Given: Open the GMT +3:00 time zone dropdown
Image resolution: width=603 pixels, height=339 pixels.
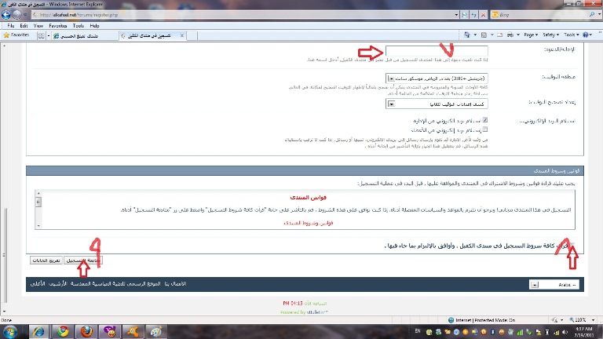Looking at the screenshot, I should click(x=391, y=78).
